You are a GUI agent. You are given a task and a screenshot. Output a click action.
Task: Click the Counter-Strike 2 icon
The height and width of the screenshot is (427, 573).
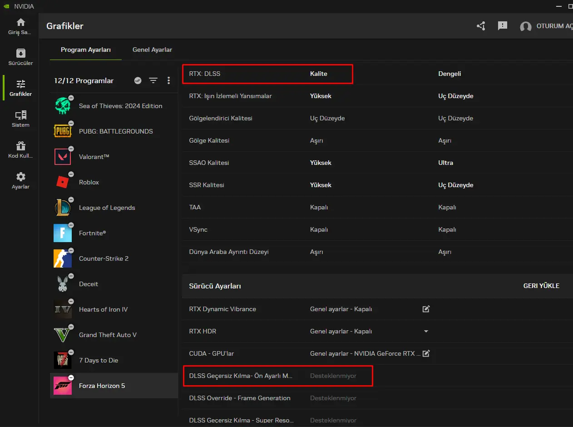click(x=63, y=258)
